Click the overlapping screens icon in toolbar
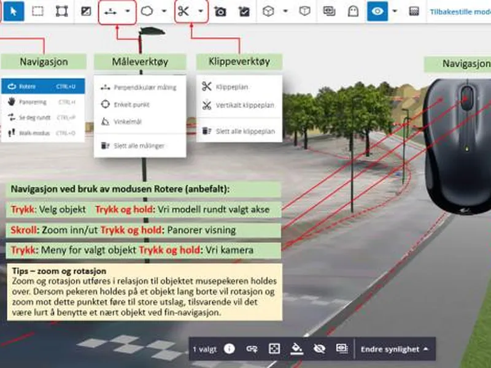 329,11
